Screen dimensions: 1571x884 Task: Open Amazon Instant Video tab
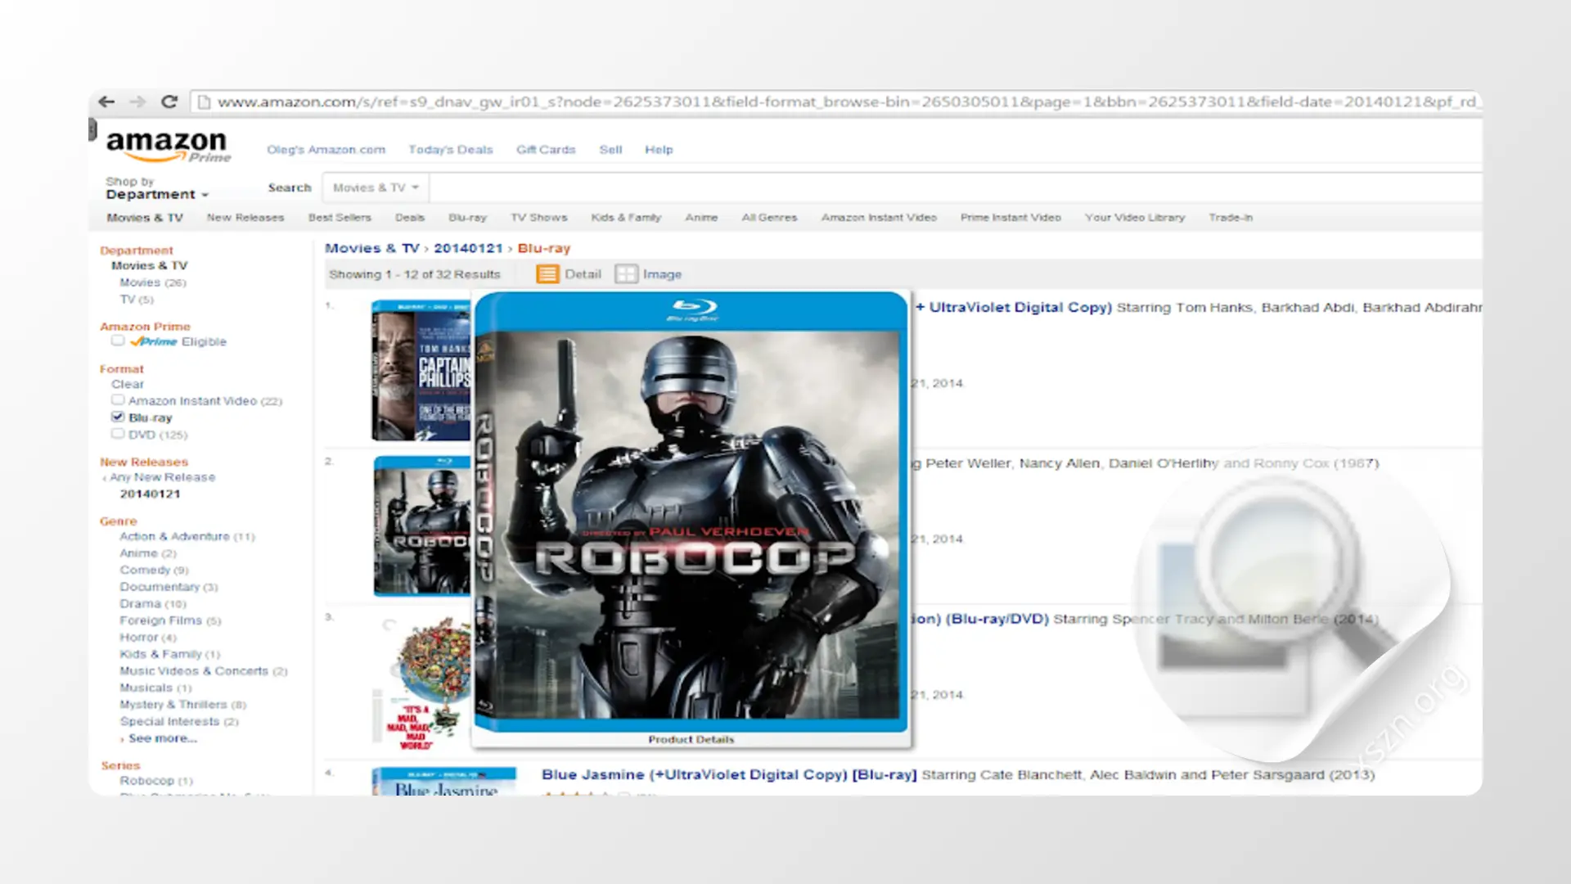(x=879, y=218)
